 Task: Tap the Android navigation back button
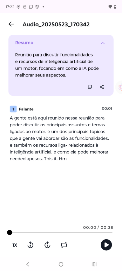[x=28, y=264]
